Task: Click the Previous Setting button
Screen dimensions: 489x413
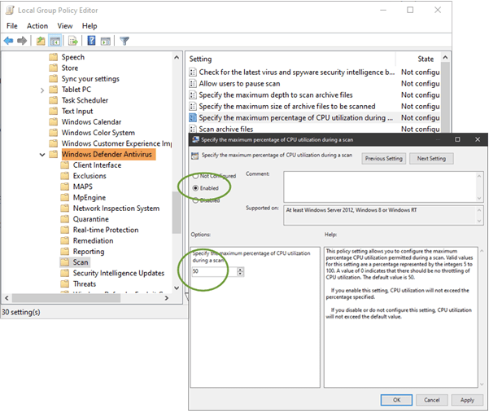Action: 384,159
